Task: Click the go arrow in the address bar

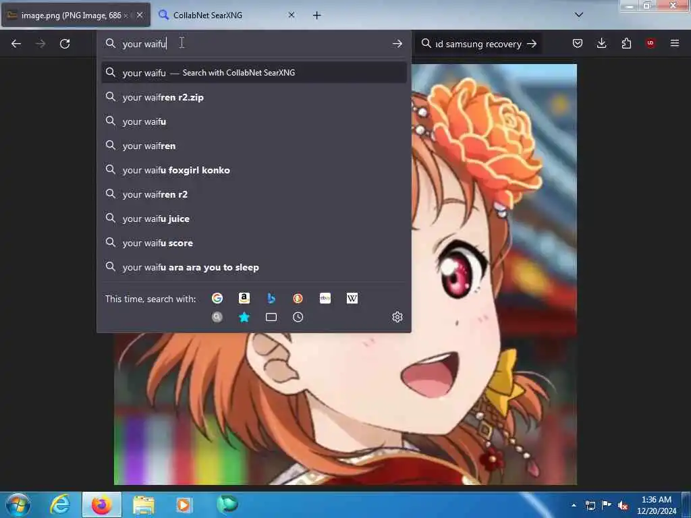Action: pyautogui.click(x=397, y=44)
